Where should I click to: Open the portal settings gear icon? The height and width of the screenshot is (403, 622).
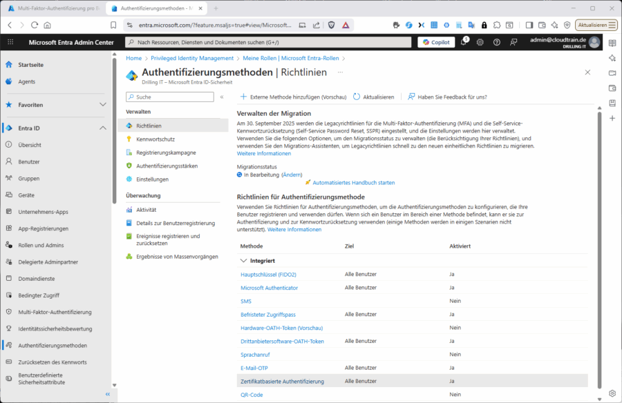(x=480, y=42)
